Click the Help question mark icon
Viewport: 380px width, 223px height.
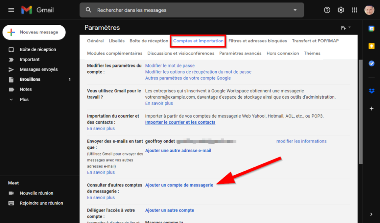tap(327, 10)
